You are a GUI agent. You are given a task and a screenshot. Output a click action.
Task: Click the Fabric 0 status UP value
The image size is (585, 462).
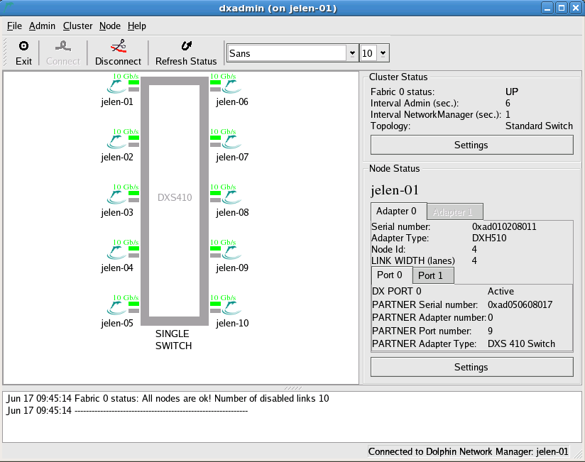(512, 92)
